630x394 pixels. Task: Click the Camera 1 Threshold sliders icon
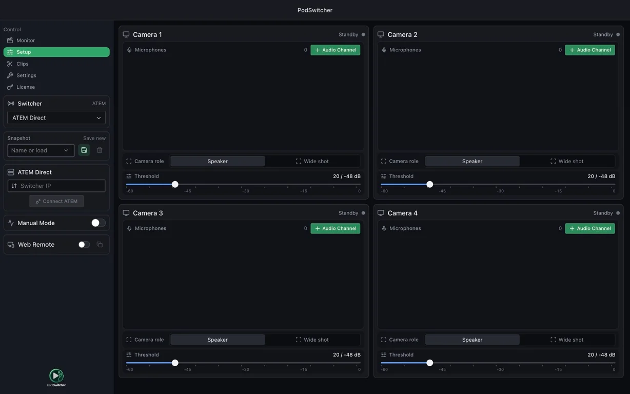[129, 176]
